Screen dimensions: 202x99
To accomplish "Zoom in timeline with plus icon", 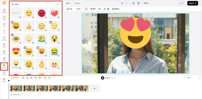I will click(x=200, y=78).
